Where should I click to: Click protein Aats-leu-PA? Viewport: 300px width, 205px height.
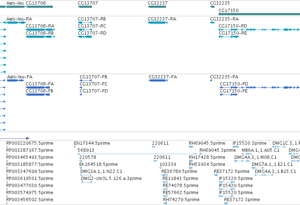click(x=16, y=80)
